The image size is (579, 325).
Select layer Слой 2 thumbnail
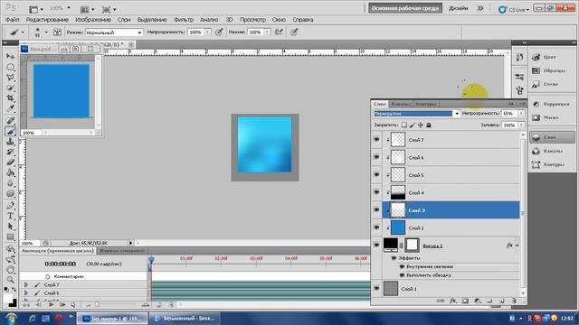[398, 227]
